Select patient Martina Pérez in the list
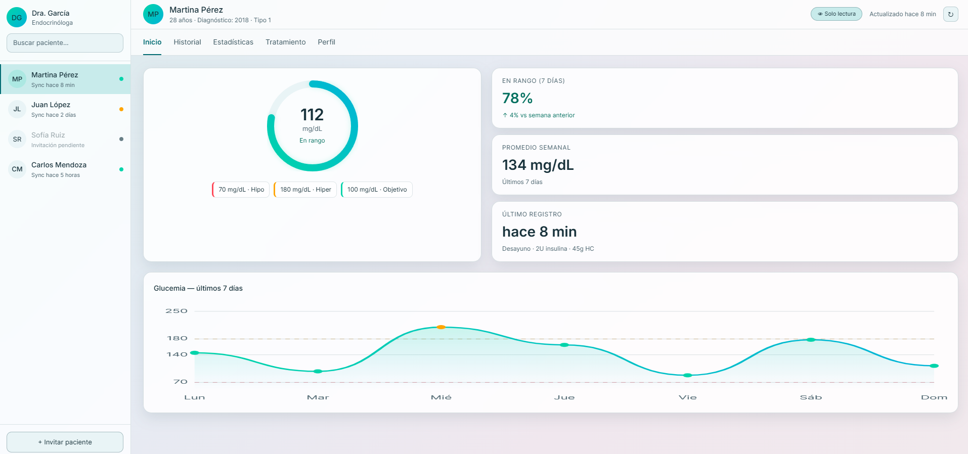 tap(65, 79)
